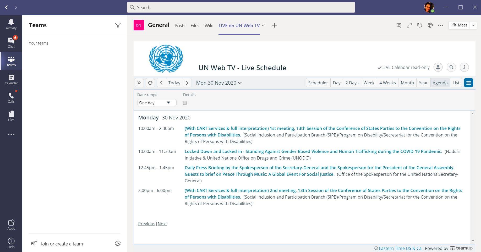Screen dimensions: 481x252
Task: Open Chat with 6 unread
Action: tap(11, 43)
